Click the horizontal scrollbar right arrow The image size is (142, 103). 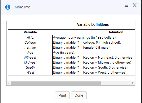(x=133, y=83)
